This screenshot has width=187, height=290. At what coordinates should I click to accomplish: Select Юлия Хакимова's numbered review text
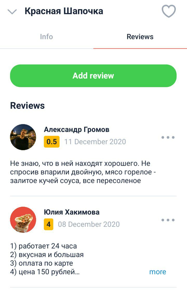pos(47,259)
